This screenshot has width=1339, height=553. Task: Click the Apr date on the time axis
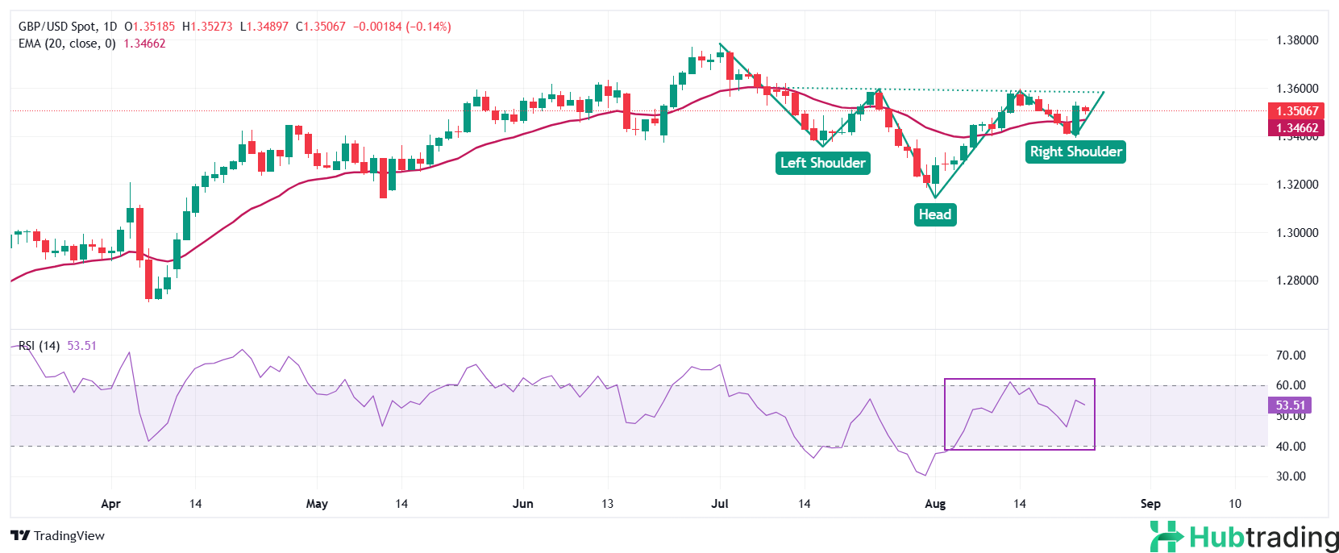click(110, 504)
